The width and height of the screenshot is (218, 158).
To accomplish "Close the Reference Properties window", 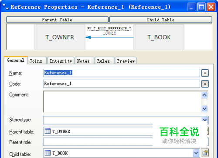I will pyautogui.click(x=211, y=7).
